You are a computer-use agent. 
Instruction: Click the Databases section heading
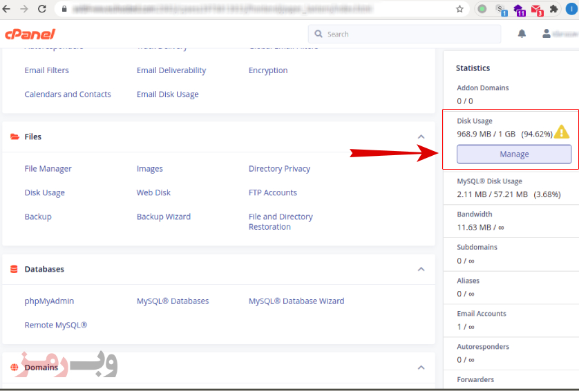tap(44, 269)
